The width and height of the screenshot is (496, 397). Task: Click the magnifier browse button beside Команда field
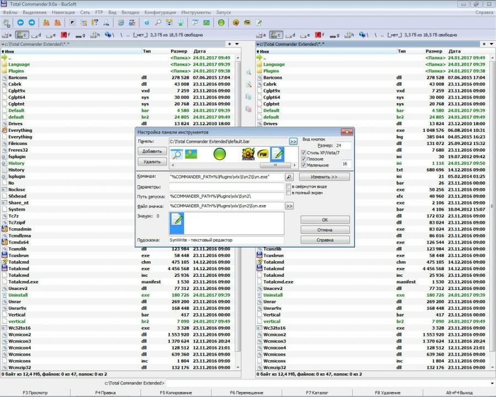tap(289, 177)
